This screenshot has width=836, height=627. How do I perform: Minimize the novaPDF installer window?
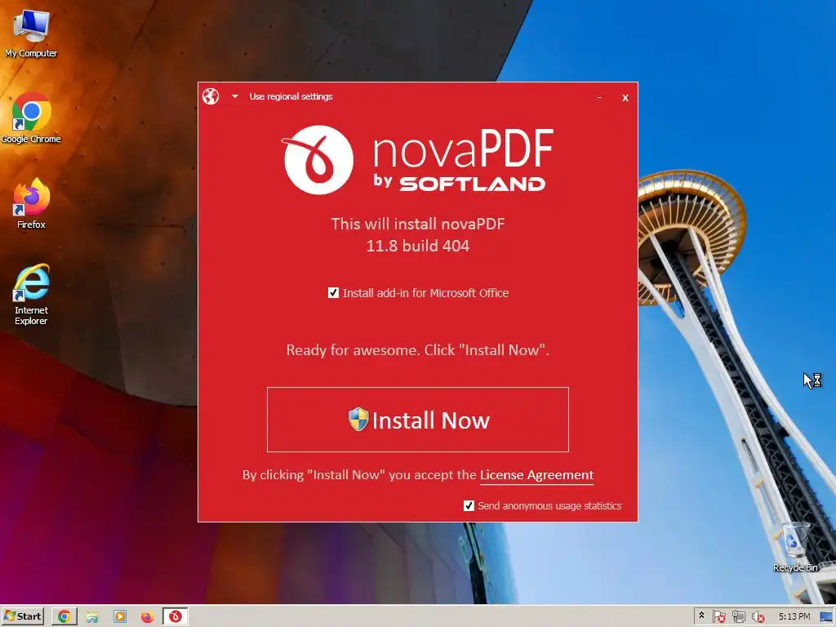[x=600, y=98]
